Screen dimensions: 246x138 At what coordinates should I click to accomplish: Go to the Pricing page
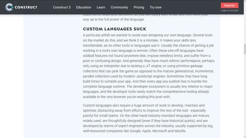click(139, 7)
